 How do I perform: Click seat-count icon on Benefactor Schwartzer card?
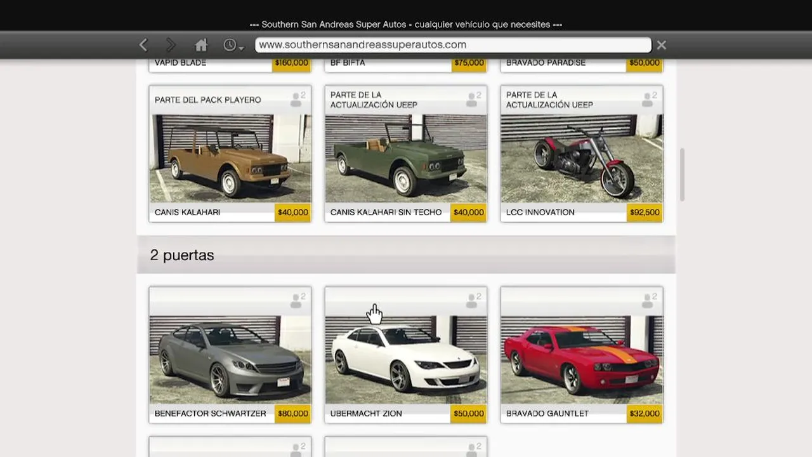coord(298,301)
